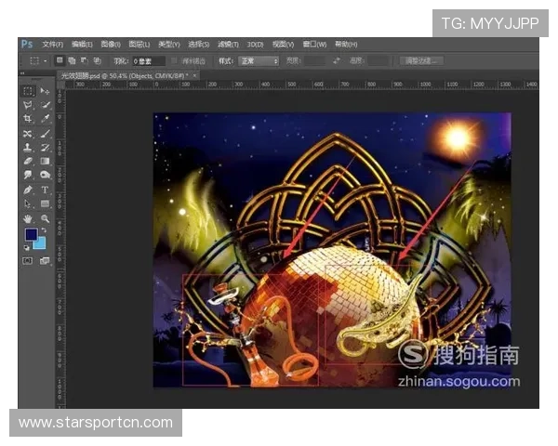Choose Add to Selection mode
The image size is (558, 446).
[73, 60]
